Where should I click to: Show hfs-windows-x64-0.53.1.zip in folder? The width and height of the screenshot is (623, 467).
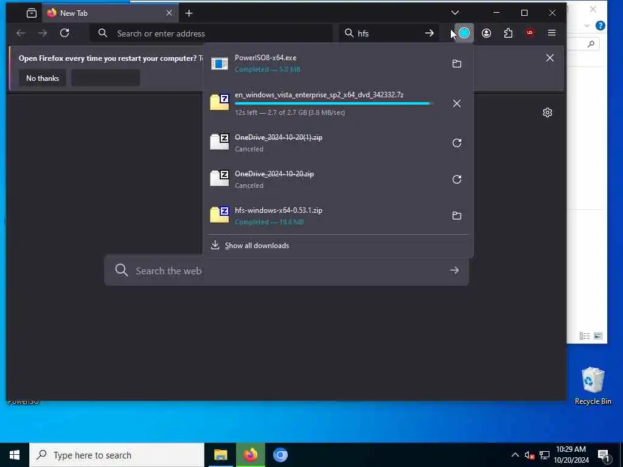pos(457,216)
